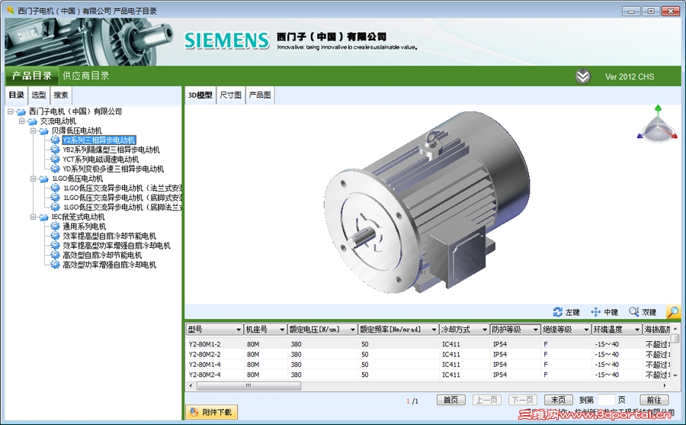
Task: Open the 搜索 tab in left panel
Action: [61, 95]
